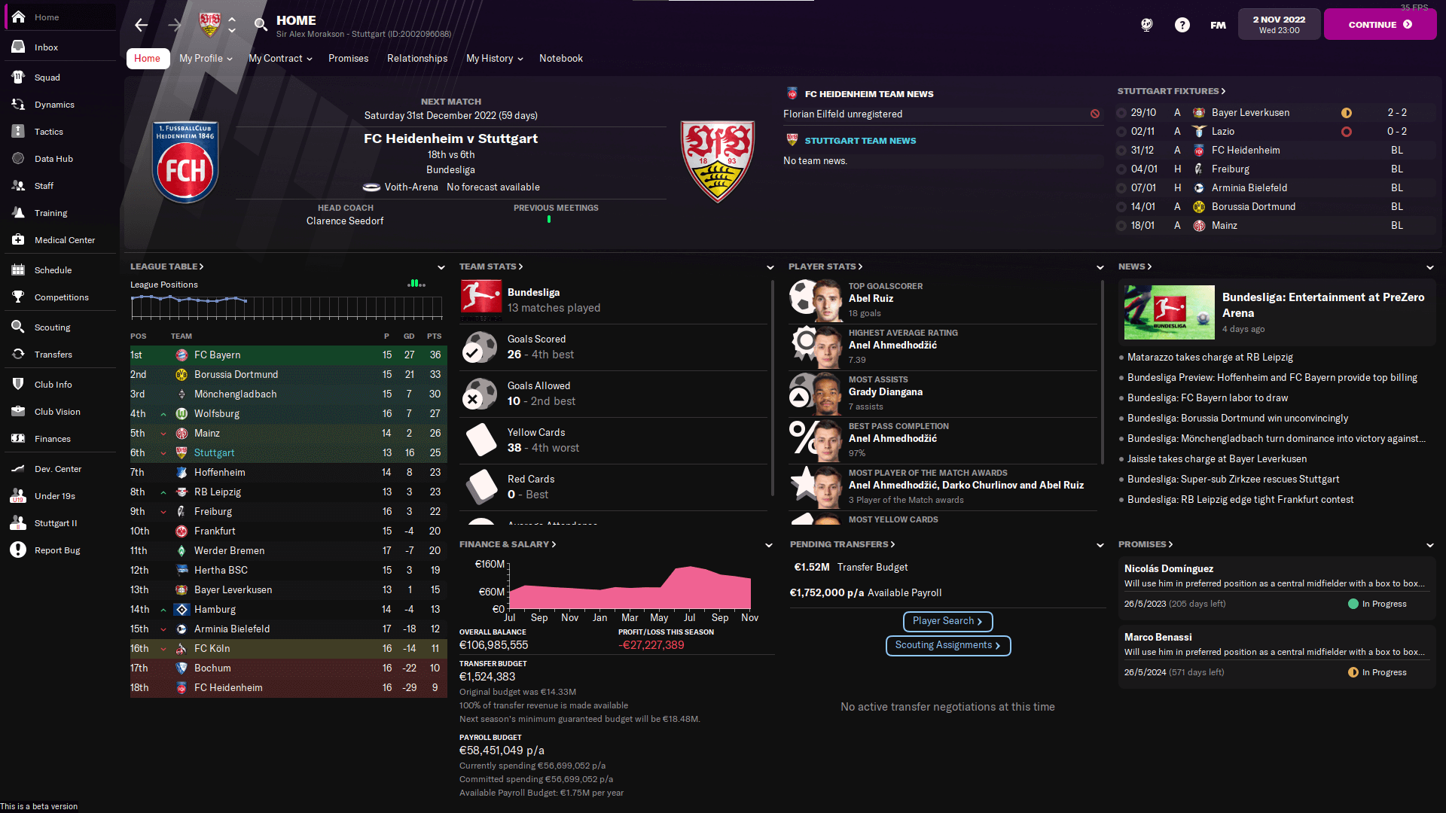Click the Continue button

point(1380,25)
